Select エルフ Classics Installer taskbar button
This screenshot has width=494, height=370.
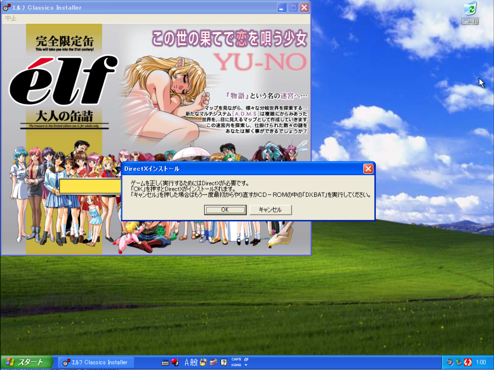point(97,362)
